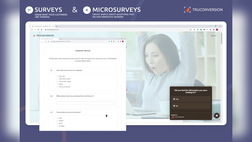252x142 pixels.
Task: Click forward arrow in the survey window
Action: click(x=43, y=42)
